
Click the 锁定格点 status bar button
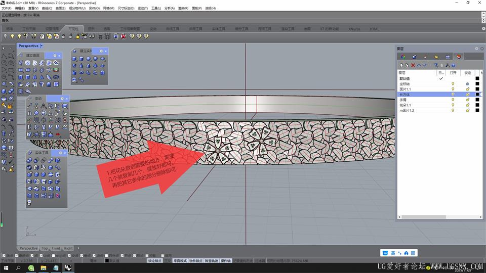click(x=155, y=261)
